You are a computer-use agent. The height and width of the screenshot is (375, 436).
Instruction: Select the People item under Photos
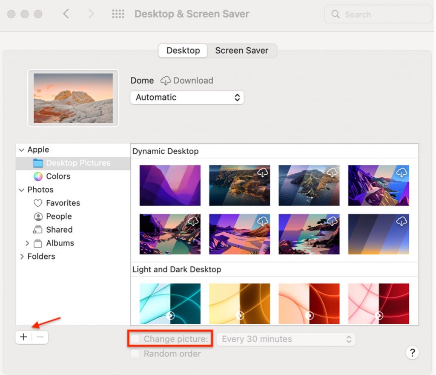click(38, 216)
